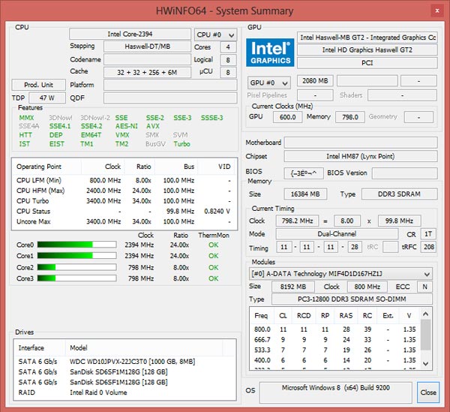
Task: Select the CPU Status row
Action: [x=124, y=212]
